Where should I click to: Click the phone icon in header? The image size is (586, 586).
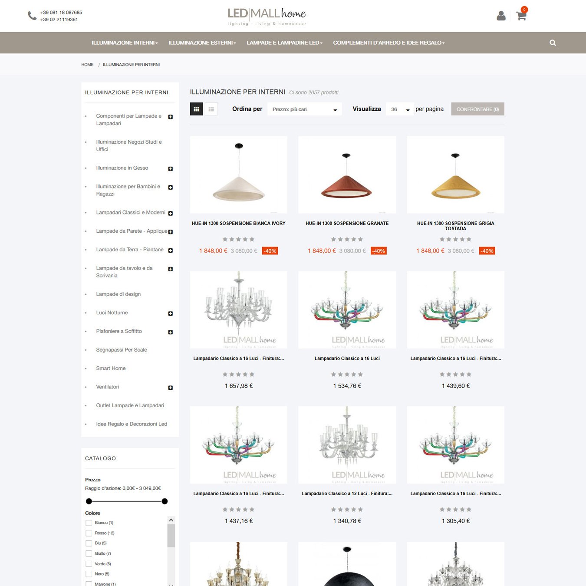tap(32, 16)
